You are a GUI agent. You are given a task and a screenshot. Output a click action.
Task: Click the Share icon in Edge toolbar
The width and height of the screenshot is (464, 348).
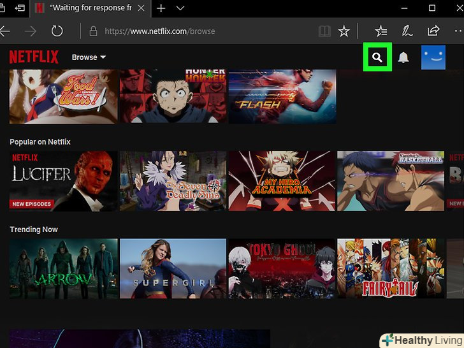pyautogui.click(x=433, y=31)
